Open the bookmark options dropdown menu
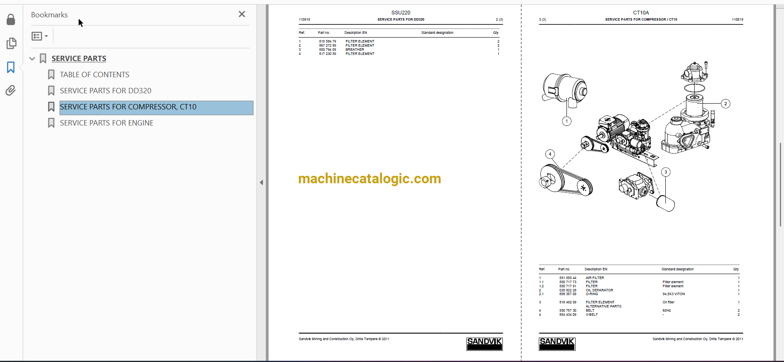This screenshot has height=362, width=784. (40, 36)
